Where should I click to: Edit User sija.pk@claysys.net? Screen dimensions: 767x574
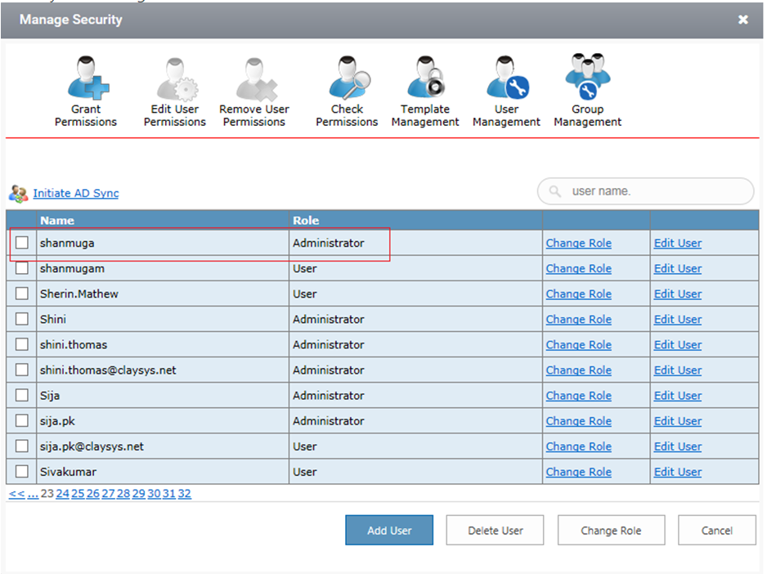pyautogui.click(x=678, y=446)
